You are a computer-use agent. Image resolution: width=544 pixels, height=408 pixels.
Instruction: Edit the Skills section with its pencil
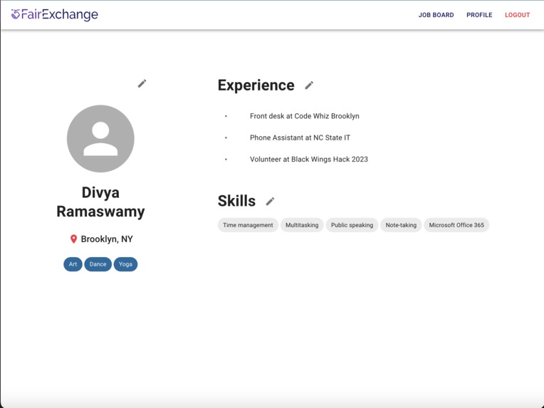[271, 202]
